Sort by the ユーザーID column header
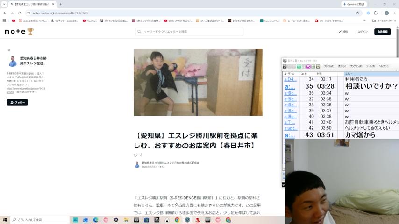The width and height of the screenshot is (399, 224). click(291, 74)
